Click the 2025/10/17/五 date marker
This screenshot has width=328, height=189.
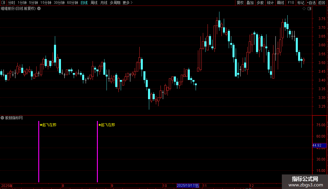coord(188,186)
